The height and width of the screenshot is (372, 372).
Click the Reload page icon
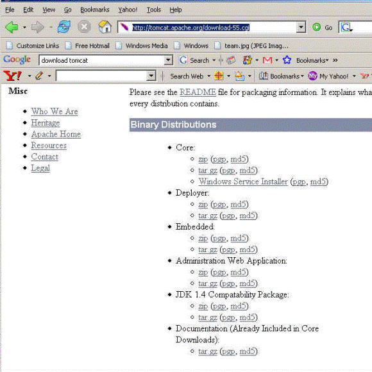pos(64,27)
